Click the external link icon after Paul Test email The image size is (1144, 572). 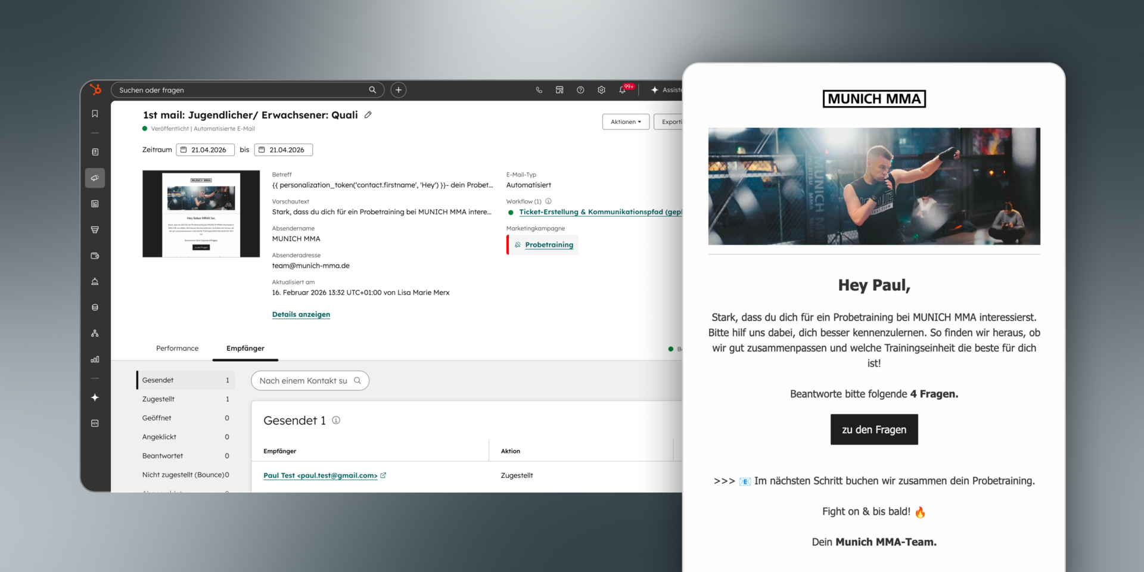tap(383, 475)
